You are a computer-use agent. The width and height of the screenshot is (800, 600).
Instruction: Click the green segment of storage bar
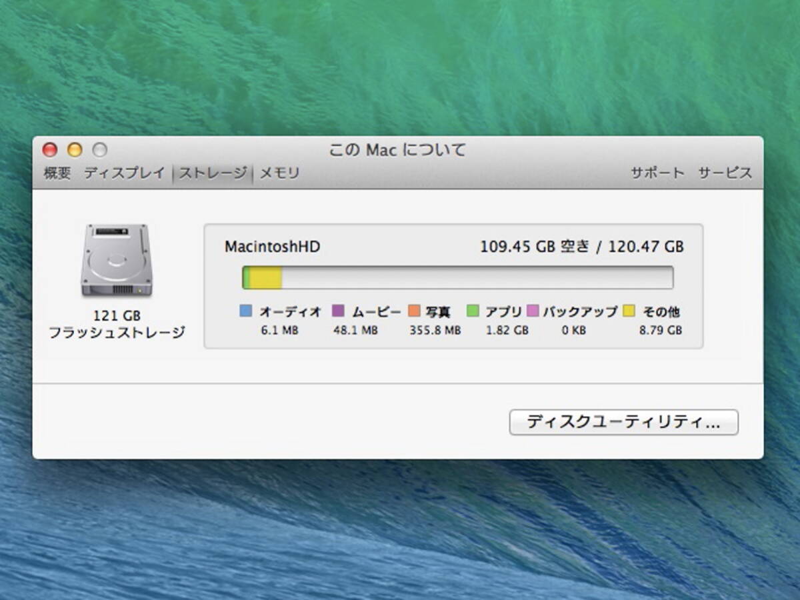[x=246, y=277]
